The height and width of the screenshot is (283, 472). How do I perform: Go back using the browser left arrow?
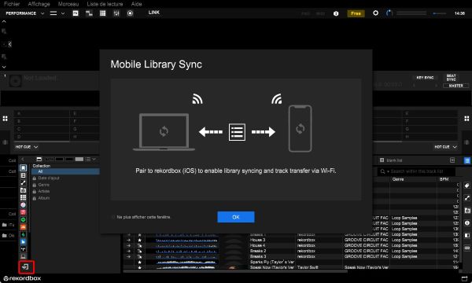click(23, 159)
